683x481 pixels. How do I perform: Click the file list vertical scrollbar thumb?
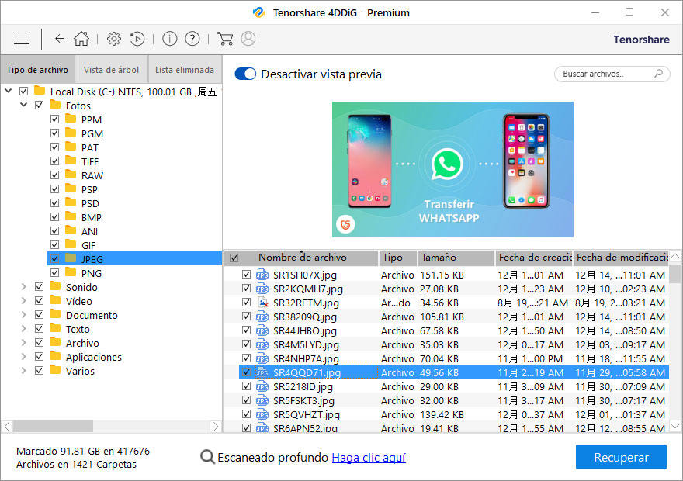[x=674, y=274]
